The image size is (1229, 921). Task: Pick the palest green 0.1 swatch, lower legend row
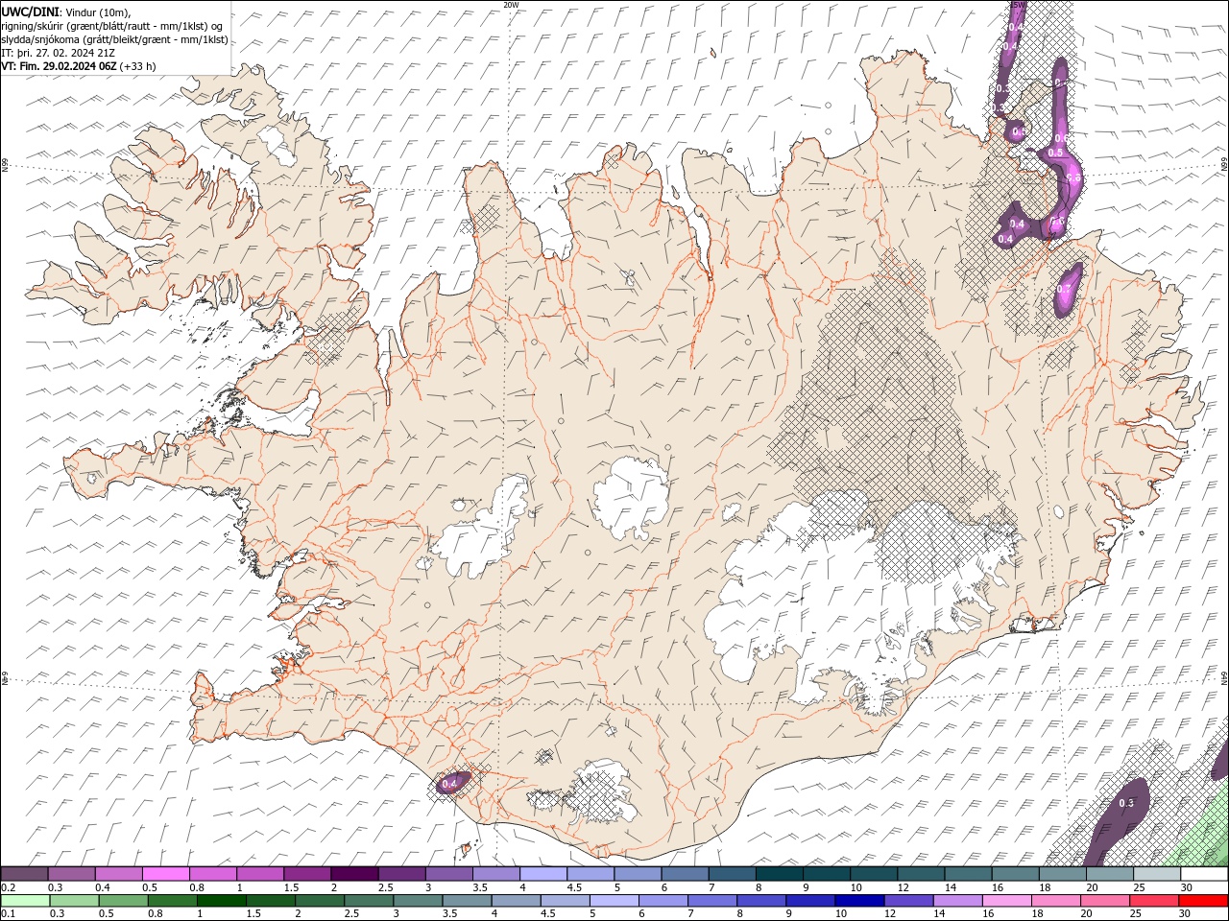coord(25,901)
